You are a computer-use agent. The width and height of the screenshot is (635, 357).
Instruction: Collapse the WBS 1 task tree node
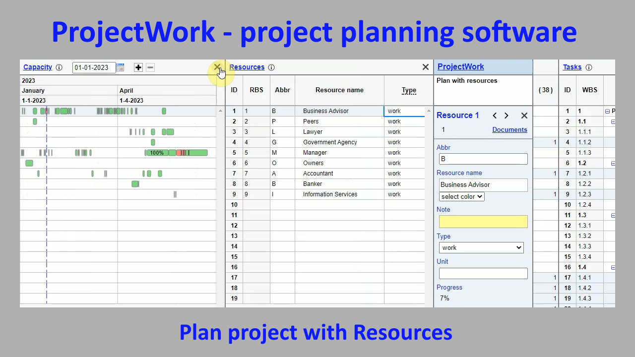608,112
